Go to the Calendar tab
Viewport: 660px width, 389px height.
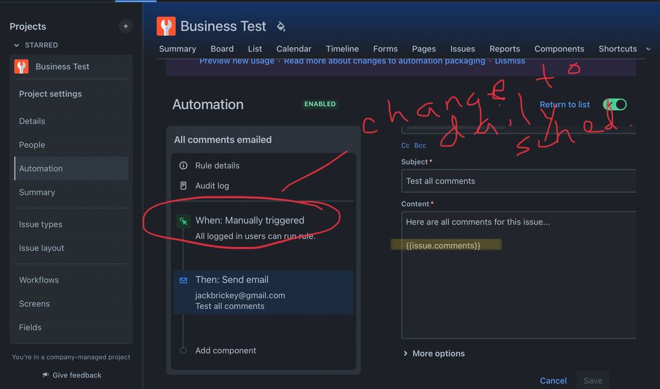point(294,49)
